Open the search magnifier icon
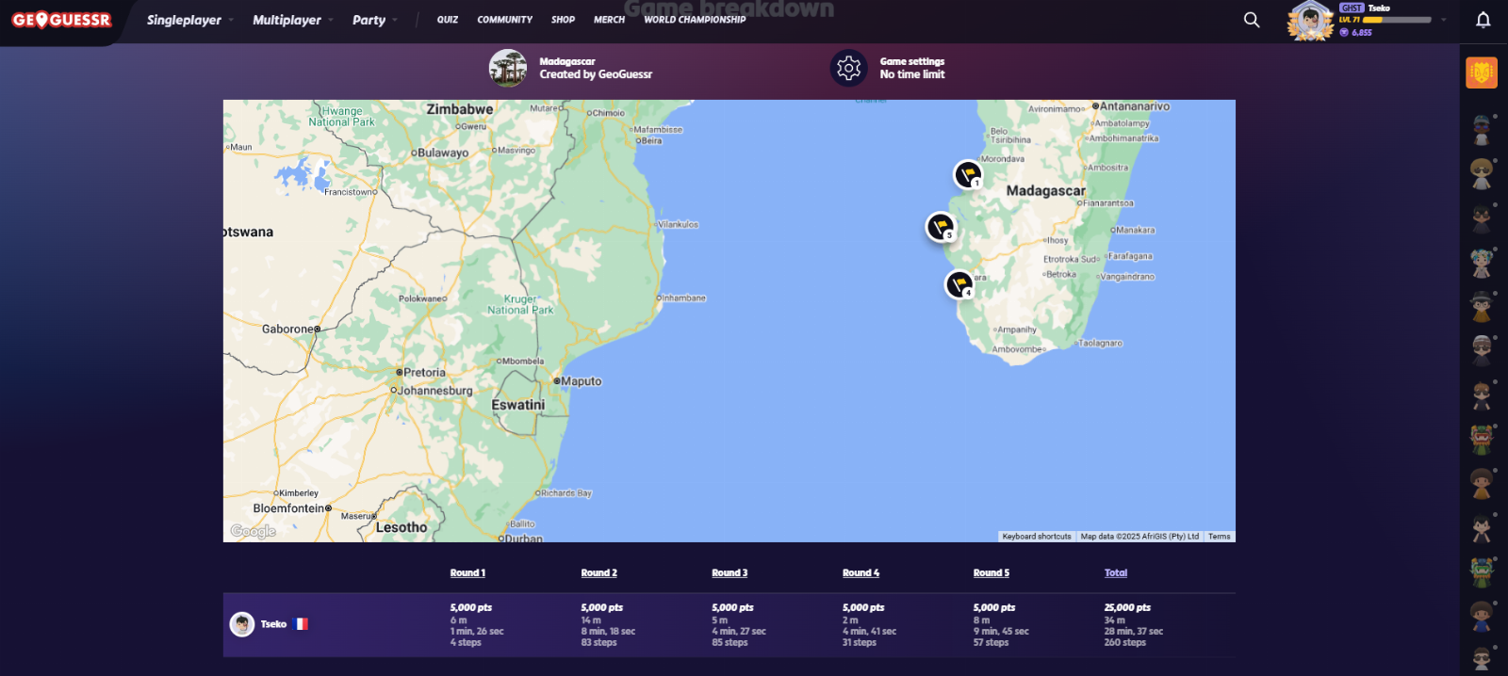The height and width of the screenshot is (676, 1508). pyautogui.click(x=1252, y=20)
